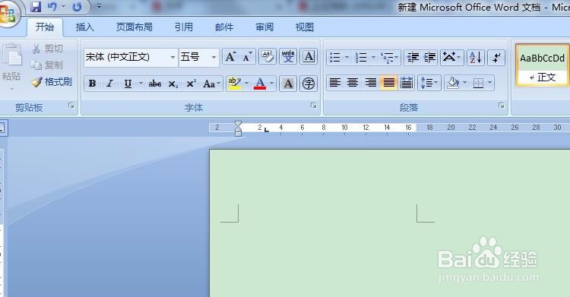Click the 复制 copy button
This screenshot has height=297, width=570.
tap(47, 65)
